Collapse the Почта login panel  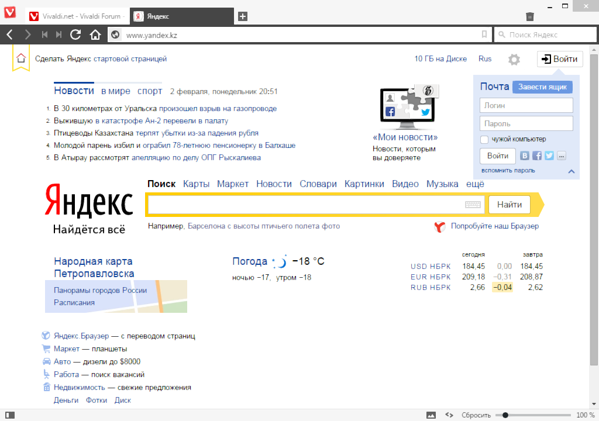coord(572,171)
